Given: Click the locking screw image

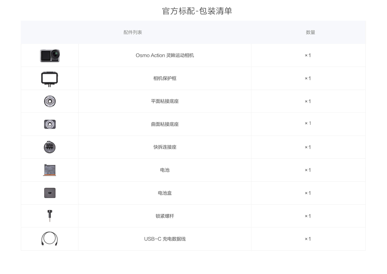Looking at the screenshot, I should pyautogui.click(x=50, y=215).
